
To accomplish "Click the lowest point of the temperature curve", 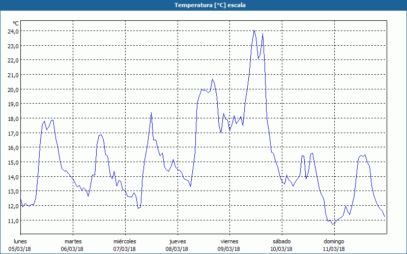I will click(x=333, y=224).
